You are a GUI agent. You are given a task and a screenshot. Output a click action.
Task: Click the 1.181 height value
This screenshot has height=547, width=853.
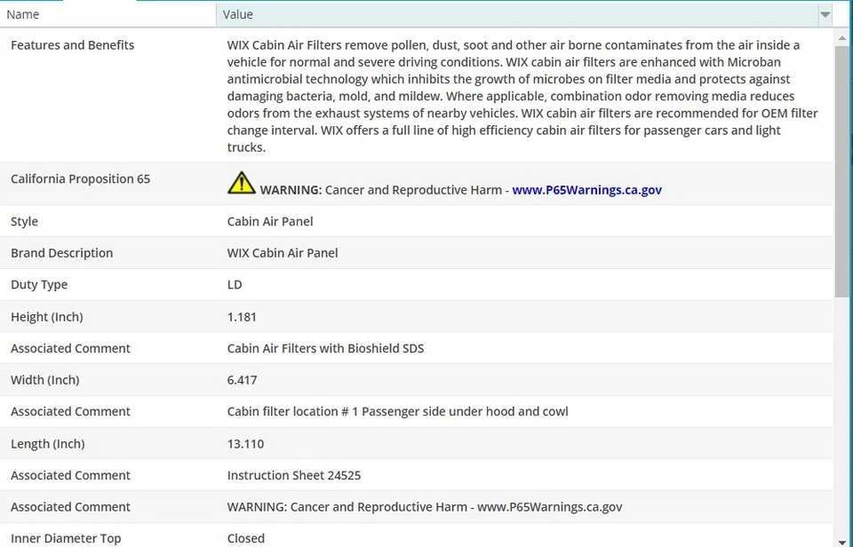point(242,316)
